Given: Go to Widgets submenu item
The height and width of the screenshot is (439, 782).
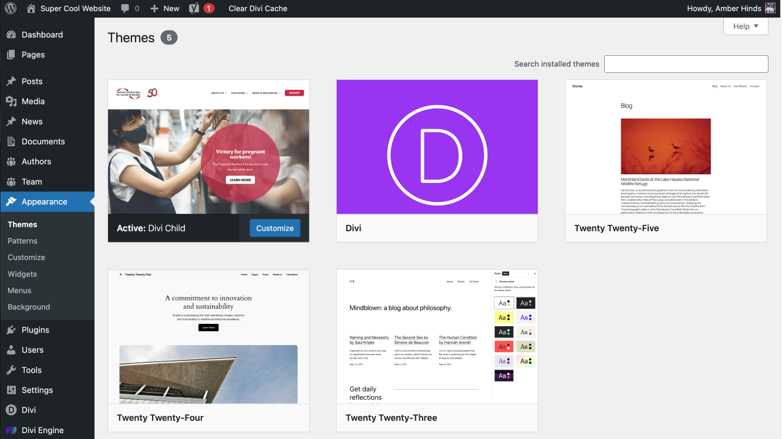Looking at the screenshot, I should click(x=22, y=274).
